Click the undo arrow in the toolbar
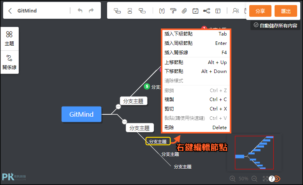 point(80,11)
